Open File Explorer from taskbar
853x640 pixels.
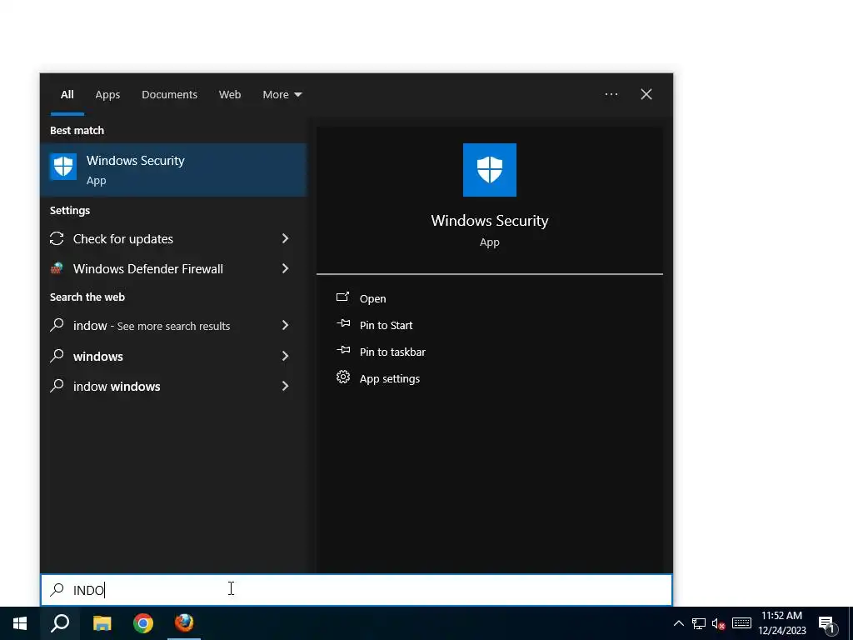pos(102,623)
